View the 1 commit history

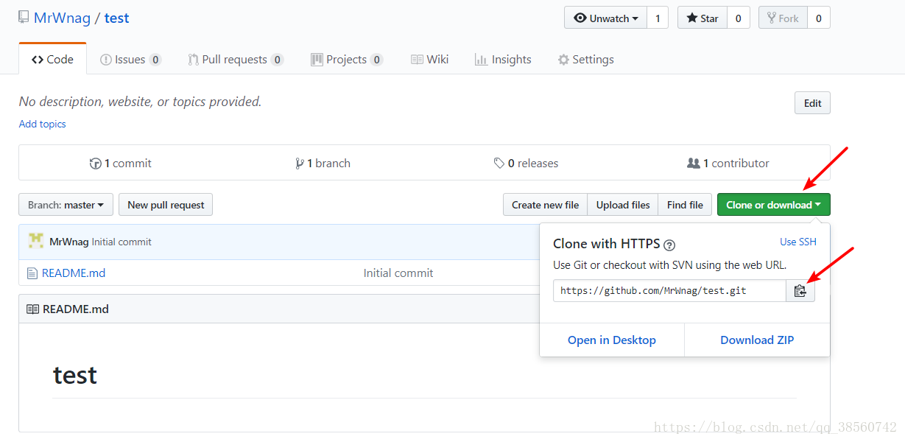(x=121, y=164)
